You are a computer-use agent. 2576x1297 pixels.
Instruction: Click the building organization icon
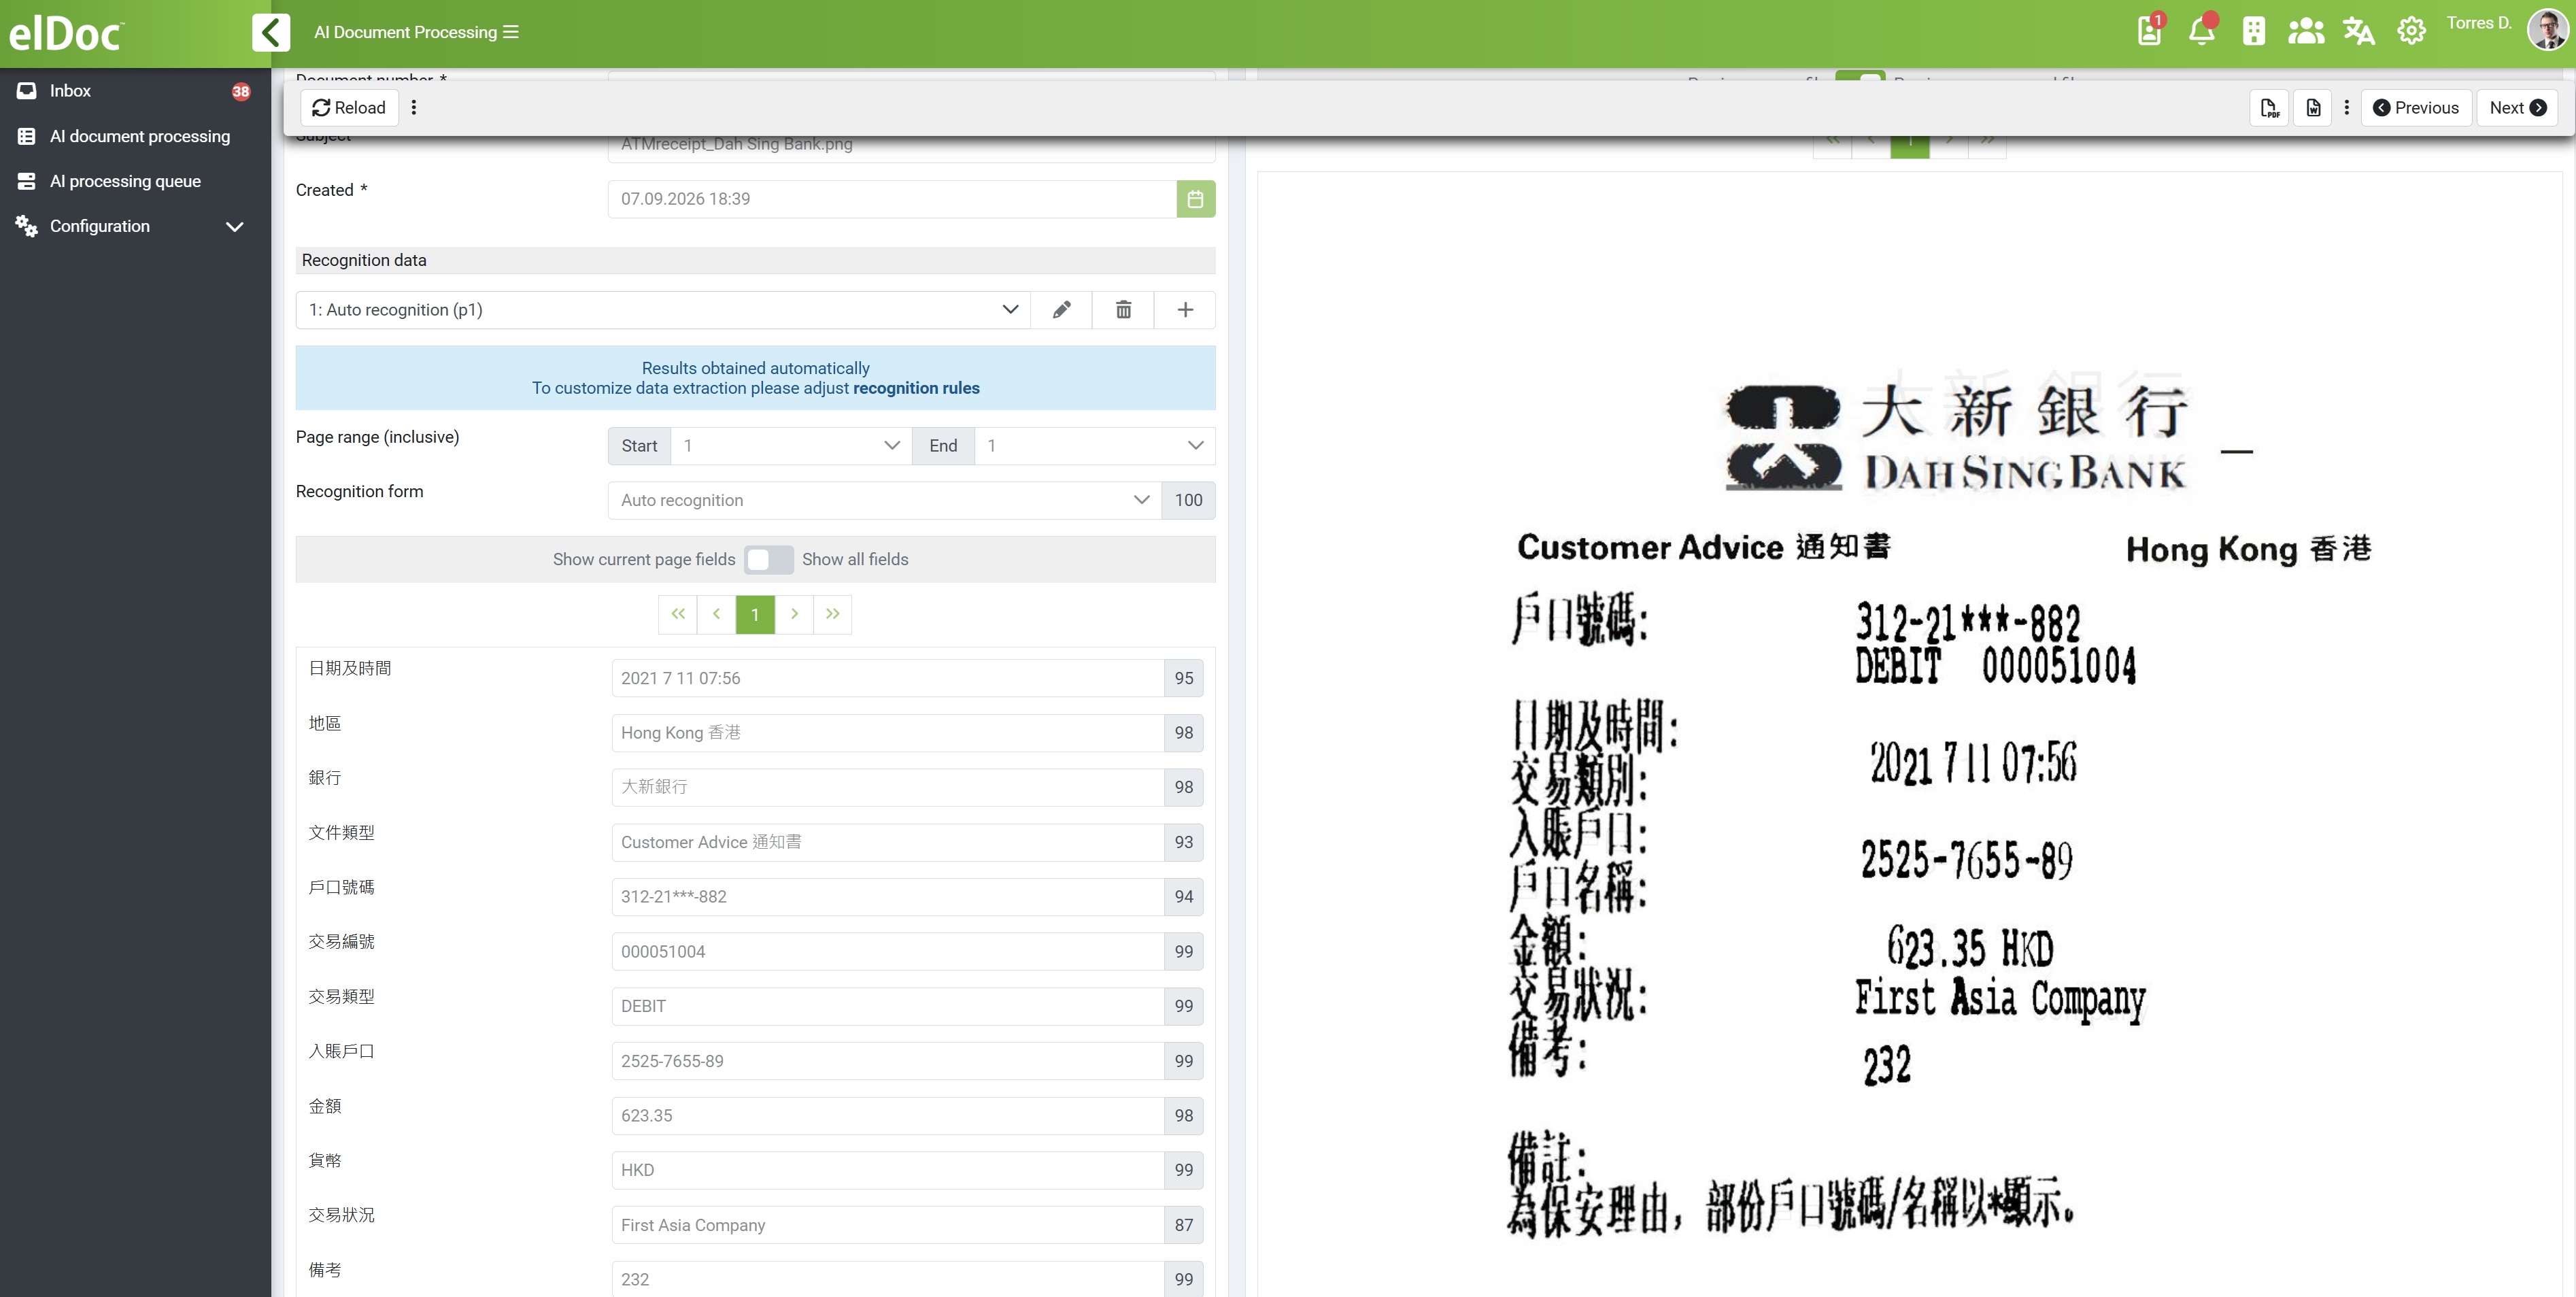pos(2254,31)
